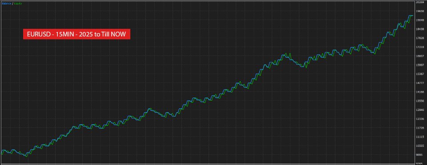Click the 15997 axis label
427x165 pixels.
point(420,65)
